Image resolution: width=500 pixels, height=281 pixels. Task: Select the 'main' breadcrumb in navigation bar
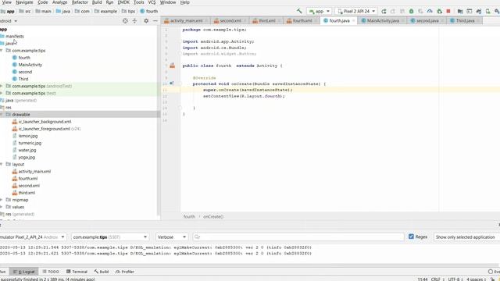[44, 11]
